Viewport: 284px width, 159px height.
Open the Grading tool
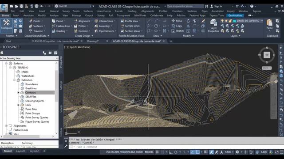(60, 31)
